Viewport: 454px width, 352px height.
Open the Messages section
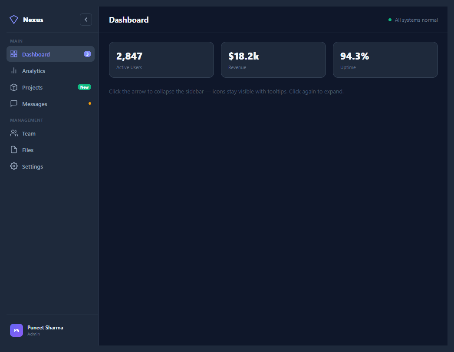(50, 104)
